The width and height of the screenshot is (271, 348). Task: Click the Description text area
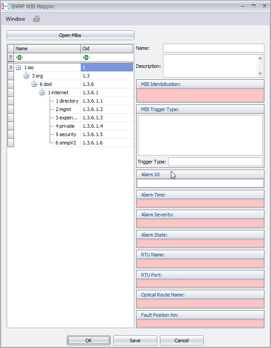pos(210,66)
